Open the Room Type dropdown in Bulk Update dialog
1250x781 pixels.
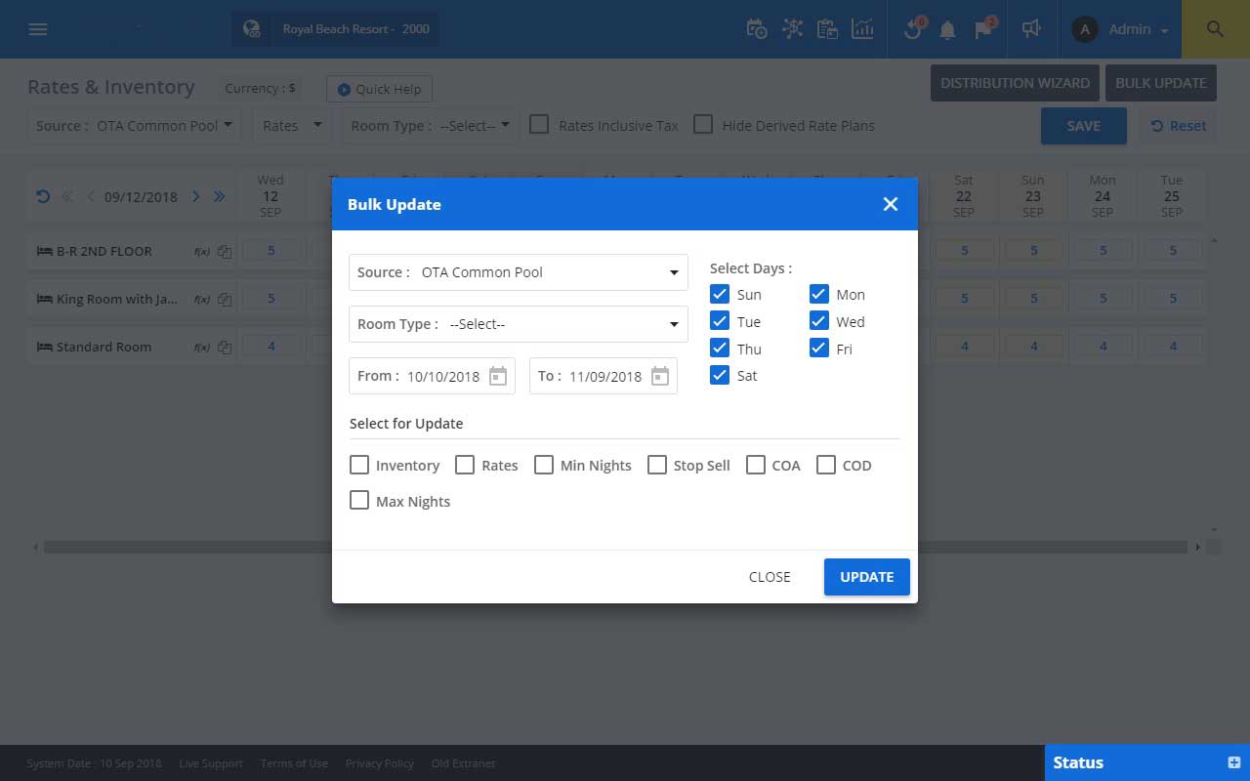click(519, 324)
